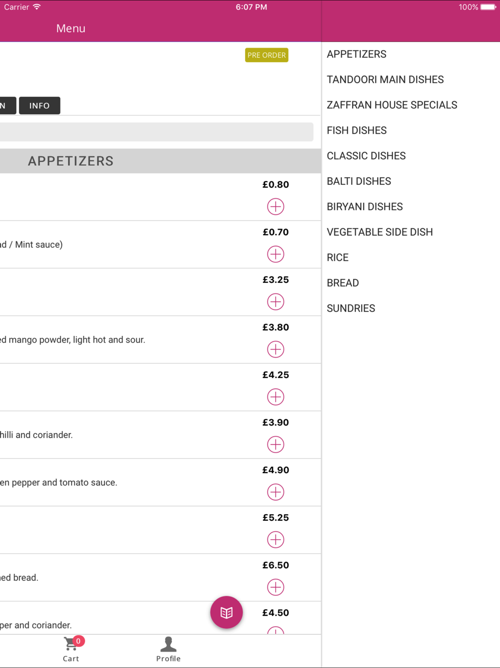This screenshot has height=668, width=500.
Task: Add the £6.50 item via plus icon
Action: [x=275, y=587]
